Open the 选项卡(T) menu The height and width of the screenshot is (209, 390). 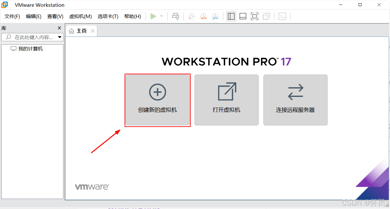coord(108,16)
